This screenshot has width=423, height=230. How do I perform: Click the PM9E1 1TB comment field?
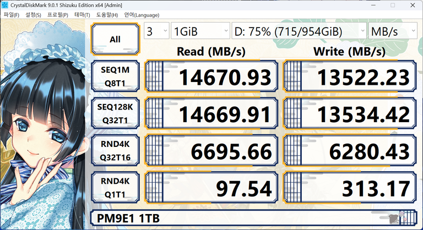point(253,218)
